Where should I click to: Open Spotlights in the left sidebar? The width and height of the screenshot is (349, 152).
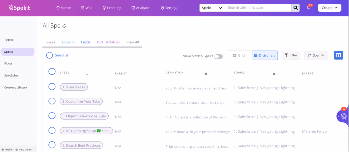11,75
